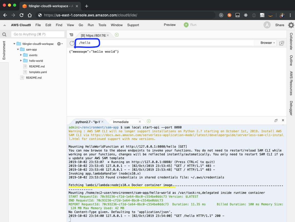The width and height of the screenshot is (295, 222).
Task: Click the orange lifebuoy extension icon
Action: click(x=229, y=15)
